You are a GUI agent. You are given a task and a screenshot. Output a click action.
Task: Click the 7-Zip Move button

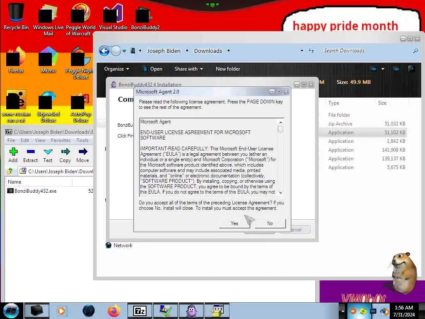tap(83, 155)
